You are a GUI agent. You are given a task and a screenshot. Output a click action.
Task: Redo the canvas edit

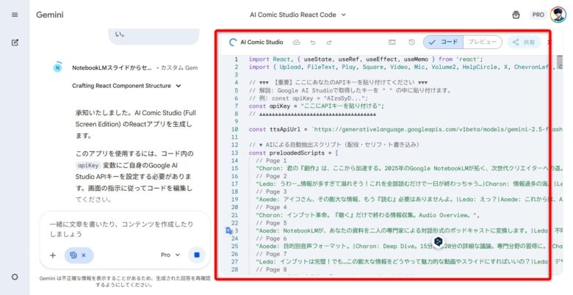(x=329, y=43)
